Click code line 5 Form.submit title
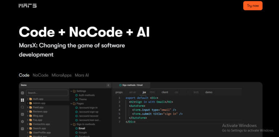This screenshot has height=137, width=279. click(157, 114)
